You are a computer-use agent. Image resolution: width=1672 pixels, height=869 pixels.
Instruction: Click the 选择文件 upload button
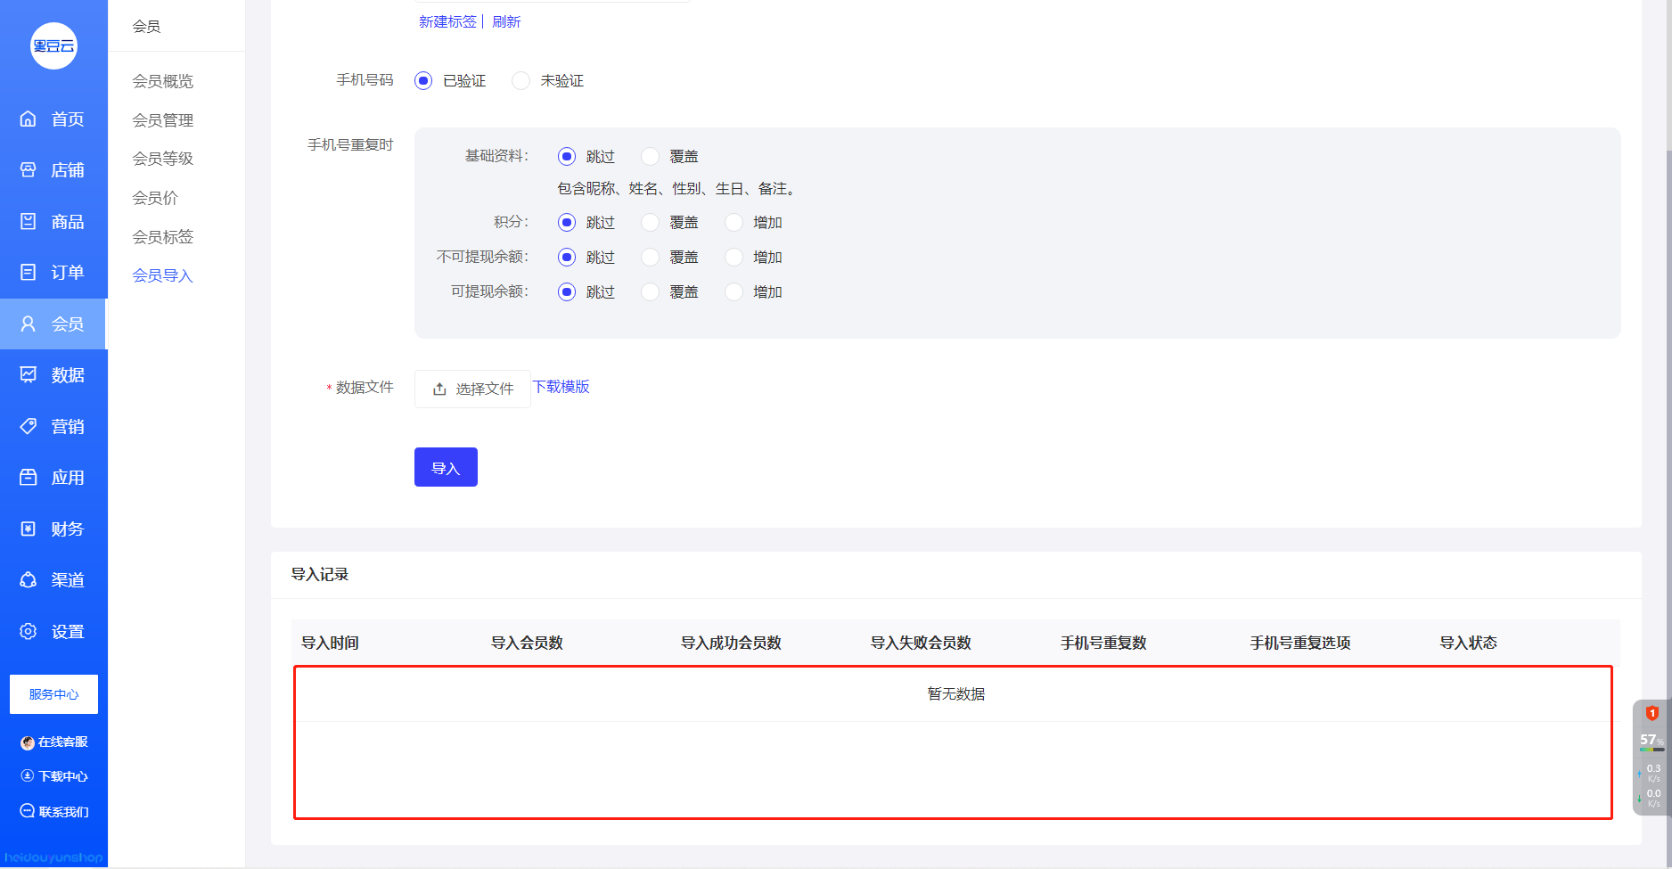(472, 389)
